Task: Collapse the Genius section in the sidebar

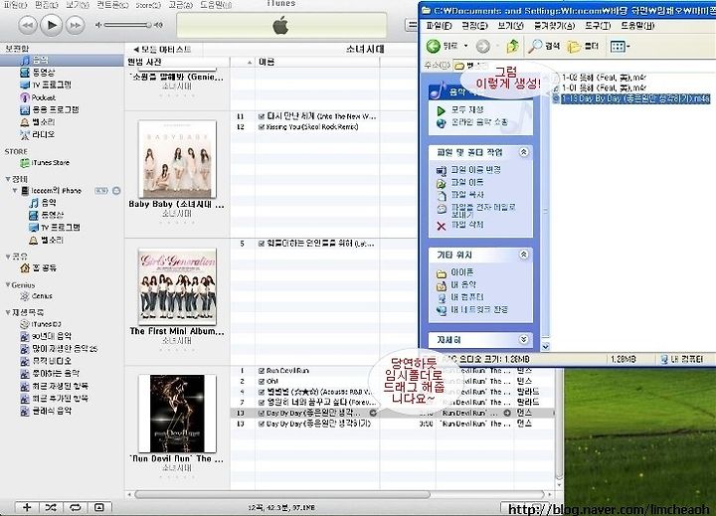Action: click(8, 285)
